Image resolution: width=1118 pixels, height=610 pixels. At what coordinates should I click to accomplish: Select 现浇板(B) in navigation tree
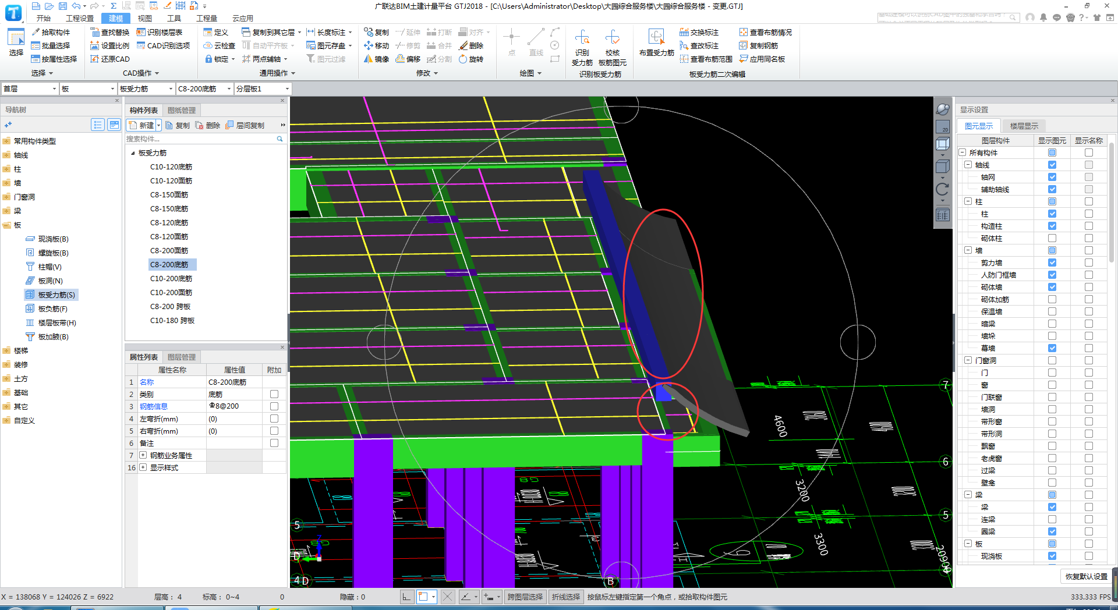47,239
